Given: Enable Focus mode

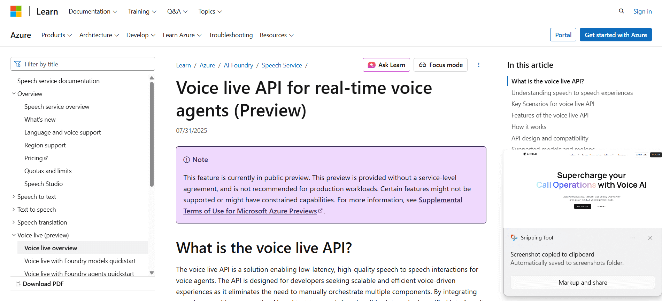Looking at the screenshot, I should click(x=440, y=65).
